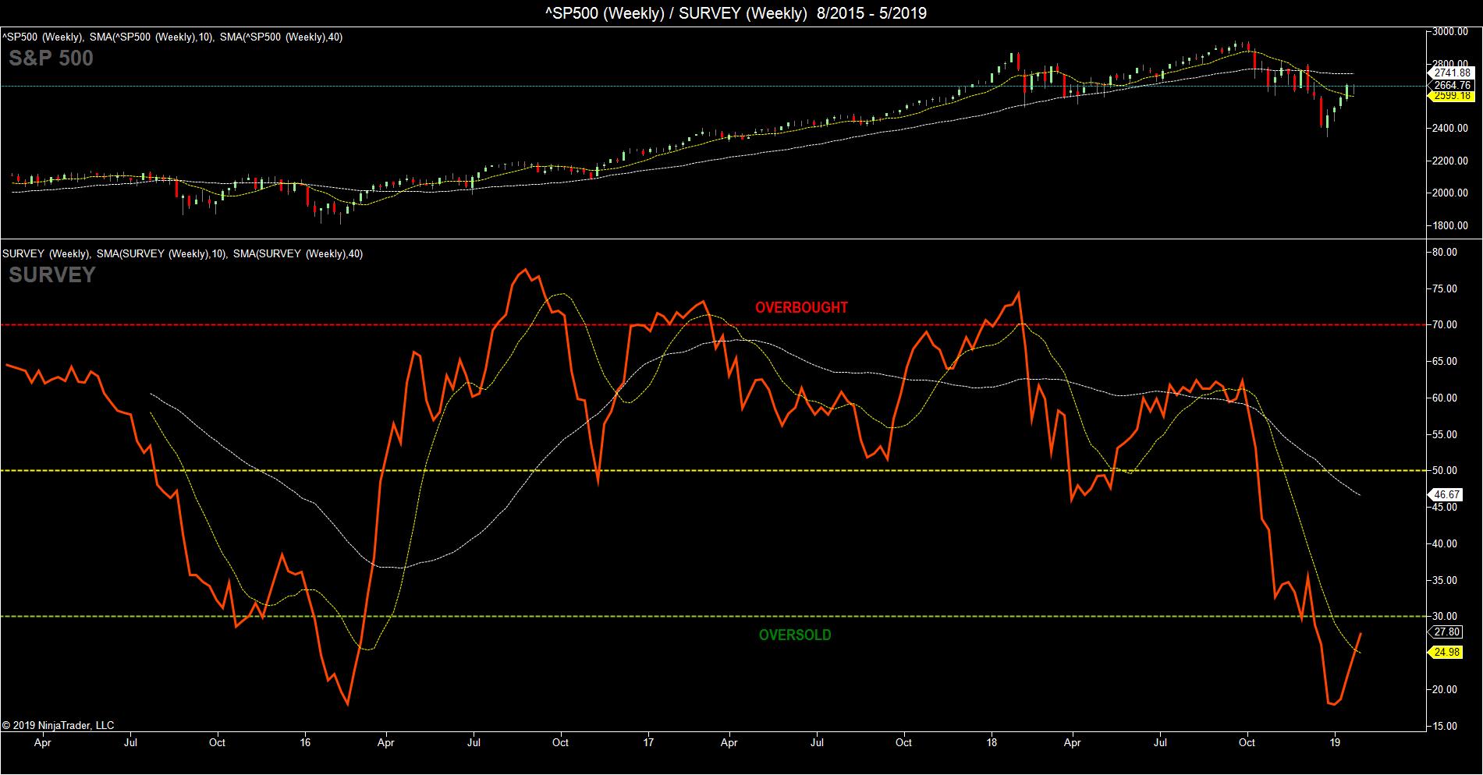
Task: Click the 2664.76 last price marker
Action: [x=1451, y=85]
